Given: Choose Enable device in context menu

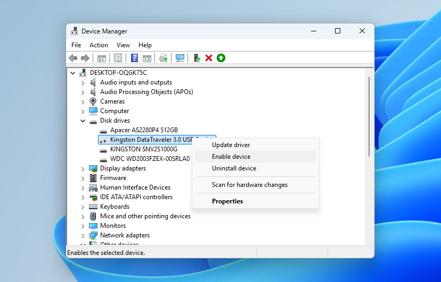Looking at the screenshot, I should click(x=255, y=157).
